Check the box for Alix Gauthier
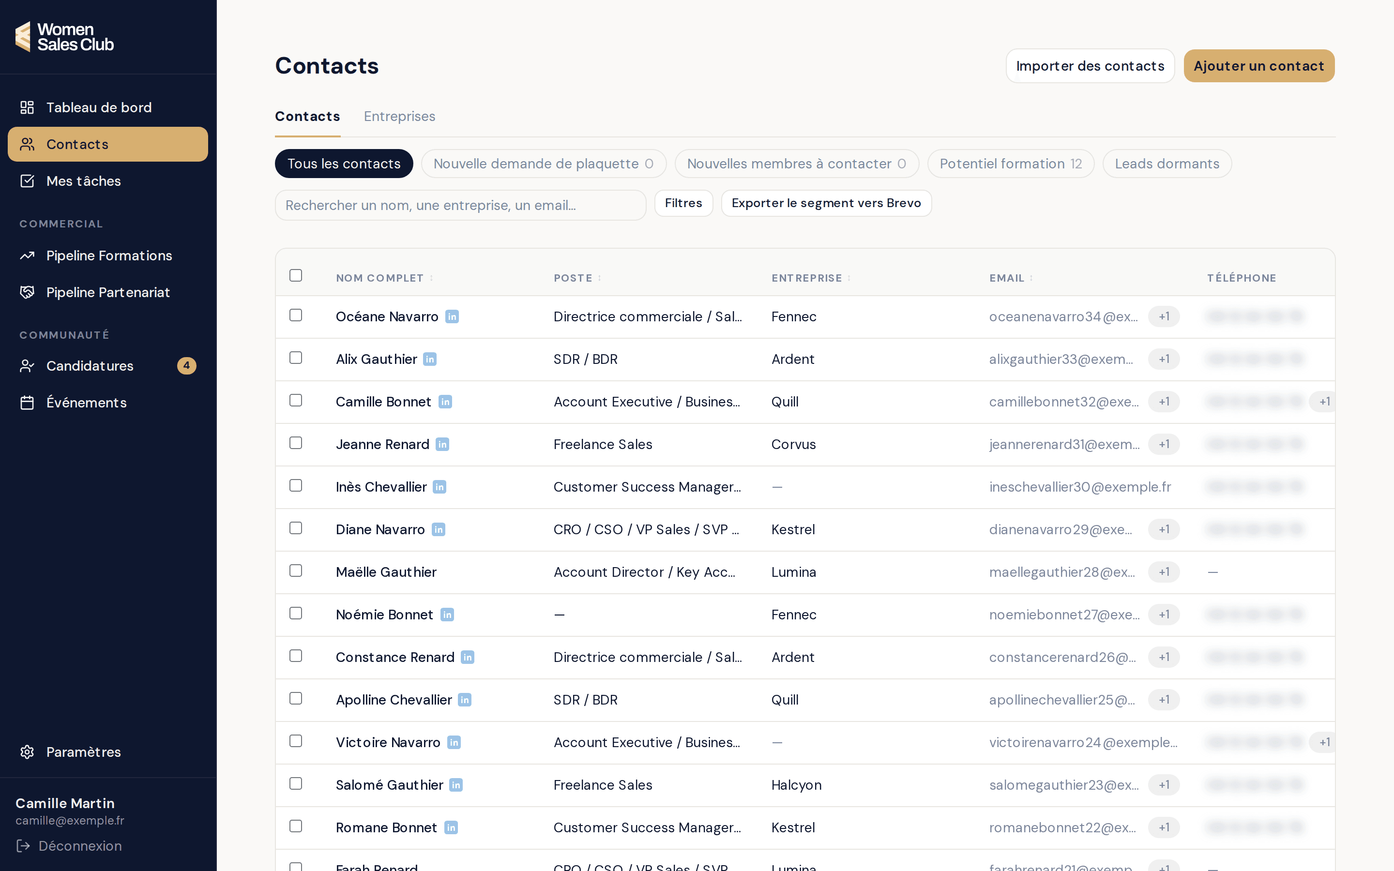The width and height of the screenshot is (1394, 871). (296, 358)
